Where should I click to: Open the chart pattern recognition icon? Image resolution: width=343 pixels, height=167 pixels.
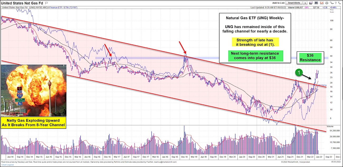tap(321, 3)
